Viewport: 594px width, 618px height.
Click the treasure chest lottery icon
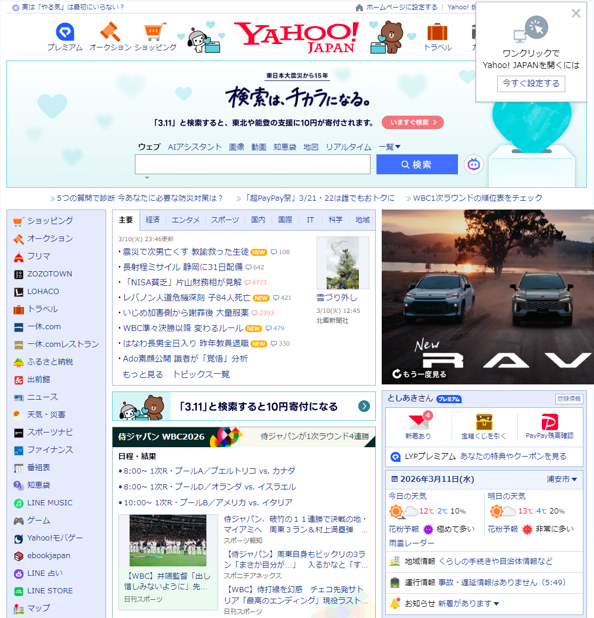pyautogui.click(x=484, y=422)
